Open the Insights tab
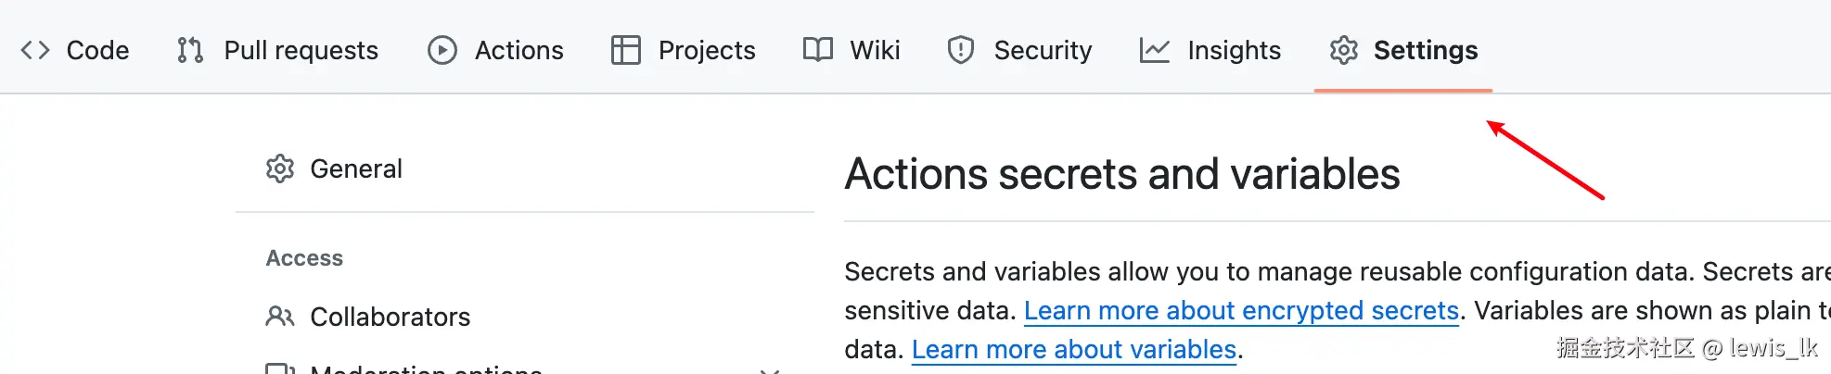The width and height of the screenshot is (1831, 374). (1234, 50)
